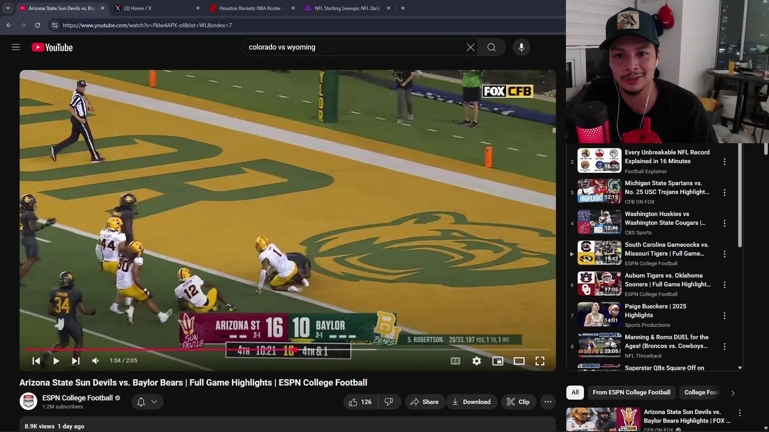This screenshot has width=769, height=432.
Task: Open options for Michigan State Spartans video
Action: pos(725,193)
